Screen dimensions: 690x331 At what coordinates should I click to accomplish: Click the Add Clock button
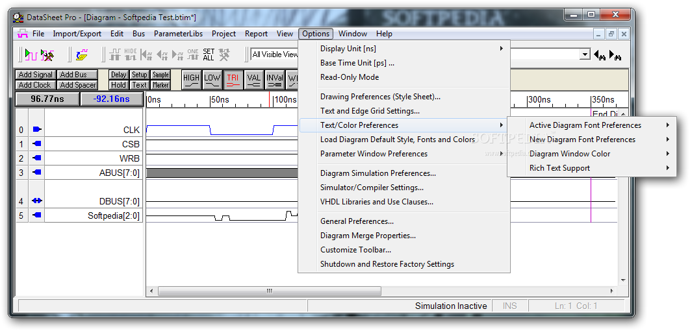(36, 85)
